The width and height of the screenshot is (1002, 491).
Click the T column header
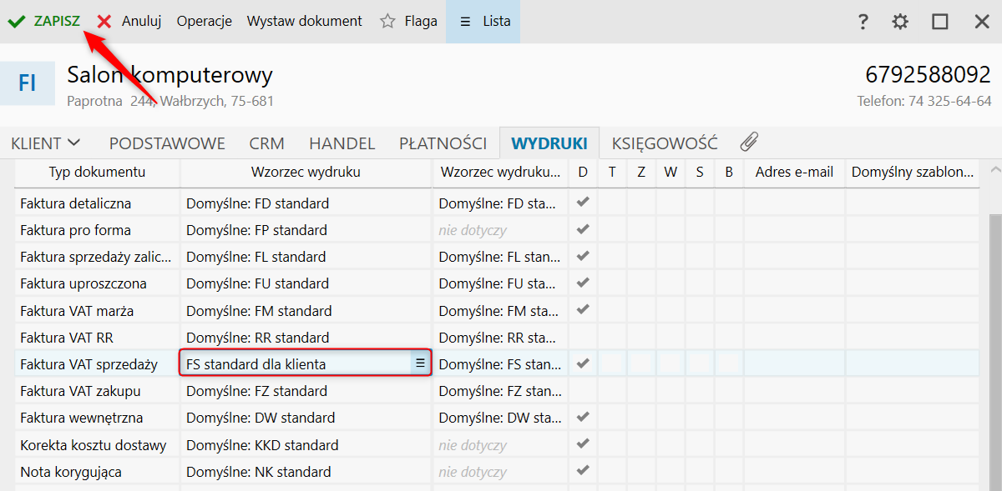612,173
